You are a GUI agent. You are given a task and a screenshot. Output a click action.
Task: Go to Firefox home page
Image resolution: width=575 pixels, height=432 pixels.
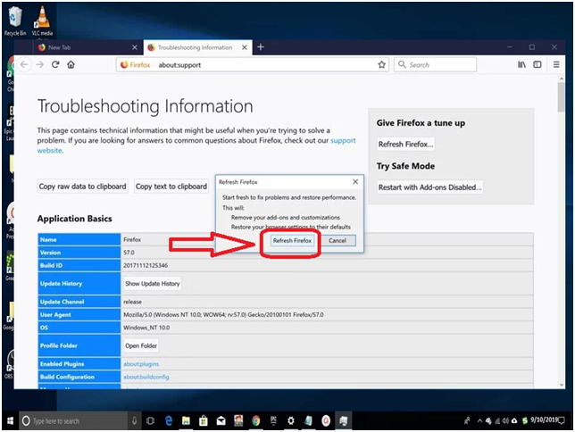71,64
